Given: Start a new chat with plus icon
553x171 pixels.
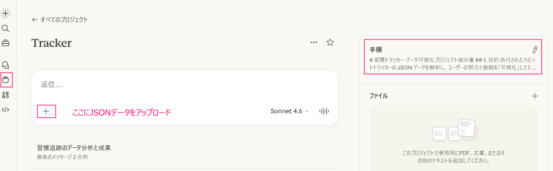Looking at the screenshot, I should [x=5, y=13].
